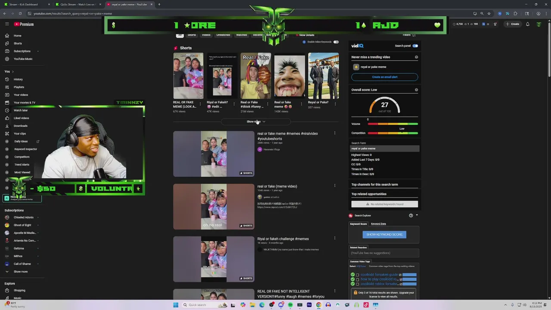The width and height of the screenshot is (551, 310).
Task: Click SHOW KEYWORD SCORE button
Action: click(x=384, y=235)
